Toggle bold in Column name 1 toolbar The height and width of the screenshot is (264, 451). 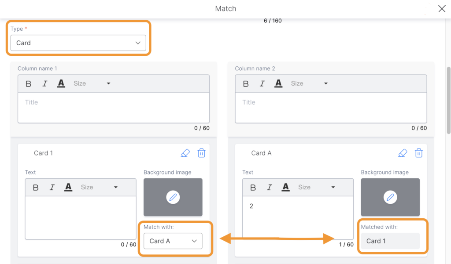29,83
